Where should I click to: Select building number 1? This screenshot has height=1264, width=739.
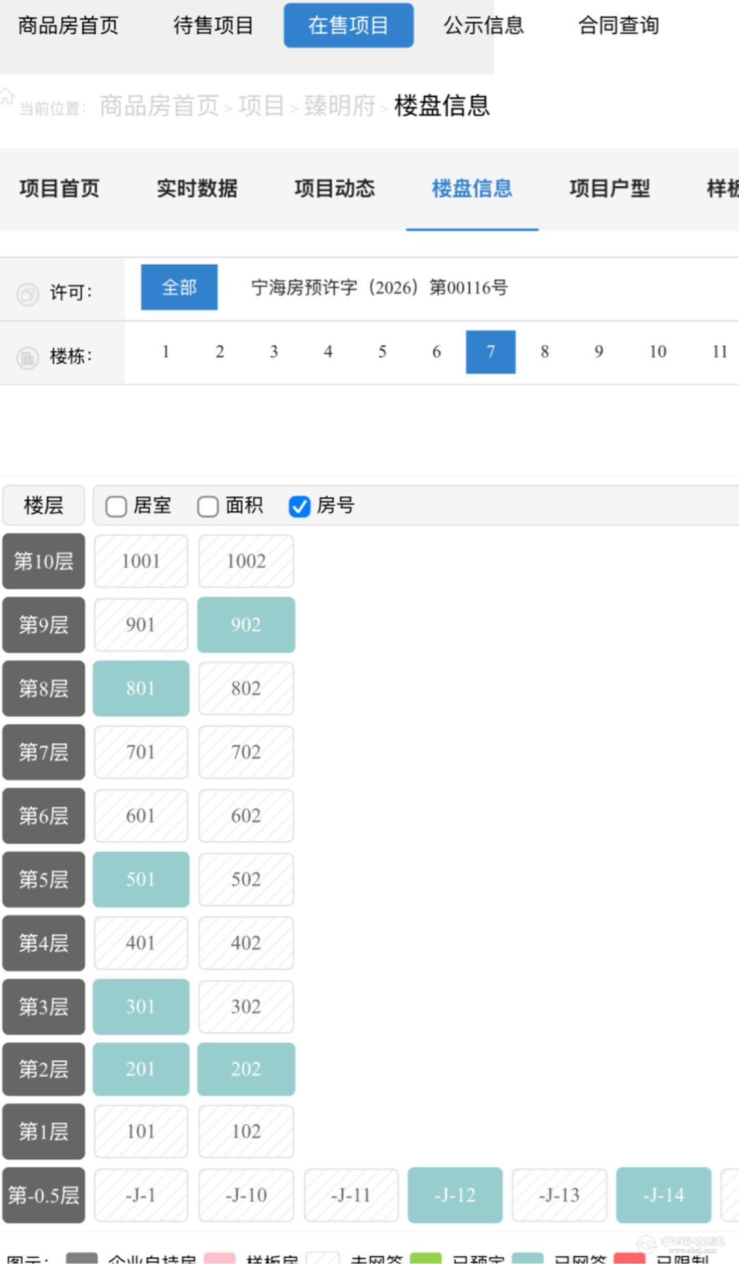point(166,352)
